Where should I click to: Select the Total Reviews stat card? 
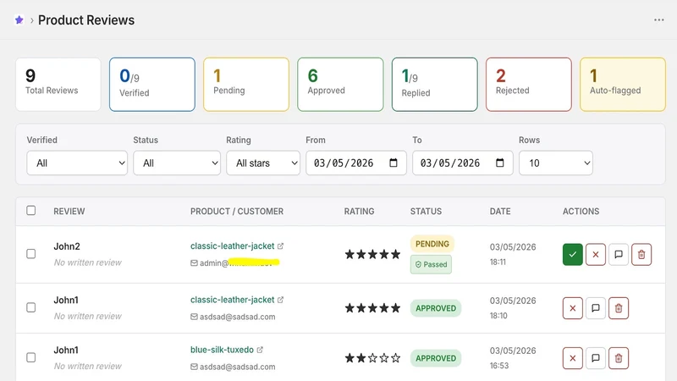58,84
